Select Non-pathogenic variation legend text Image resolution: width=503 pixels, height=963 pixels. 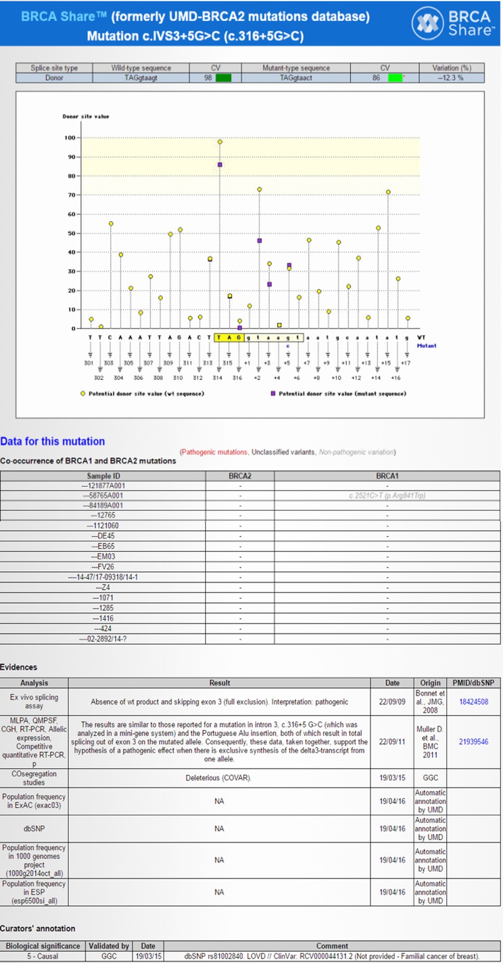point(356,452)
